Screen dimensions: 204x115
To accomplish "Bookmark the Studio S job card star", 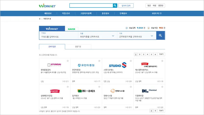I will tap(131, 61).
